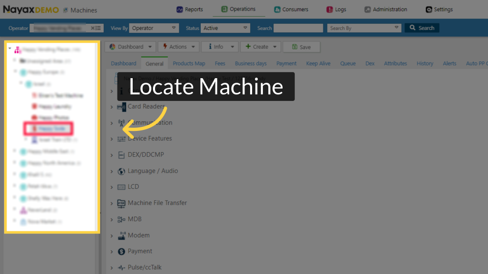Switch to the Products Map tab
The height and width of the screenshot is (274, 488).
(189, 63)
